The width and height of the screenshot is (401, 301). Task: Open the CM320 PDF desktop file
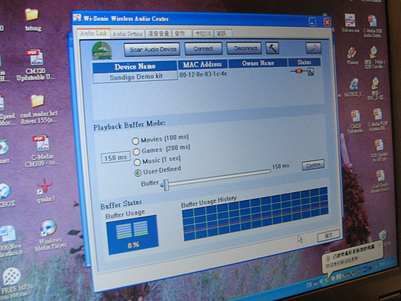pos(35,58)
